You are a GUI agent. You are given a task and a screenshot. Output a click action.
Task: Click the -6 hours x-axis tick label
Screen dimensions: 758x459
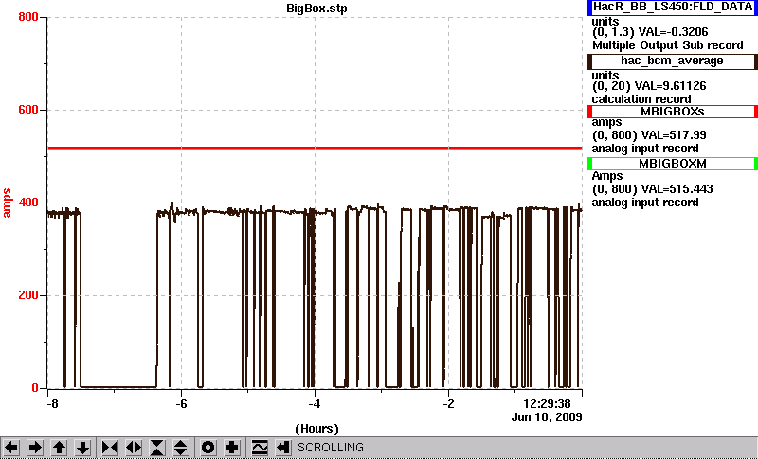[x=181, y=403]
